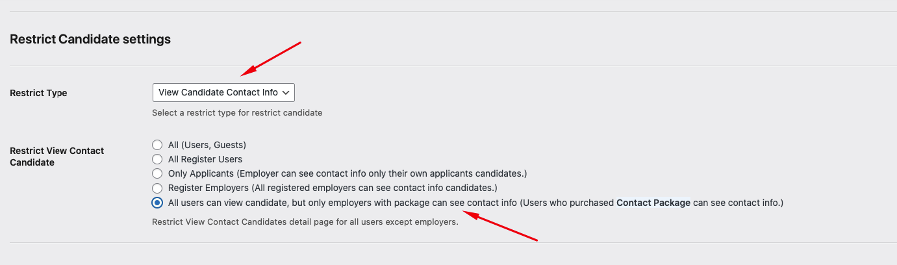Click the "Restrict Candidate settings" heading

[x=90, y=39]
